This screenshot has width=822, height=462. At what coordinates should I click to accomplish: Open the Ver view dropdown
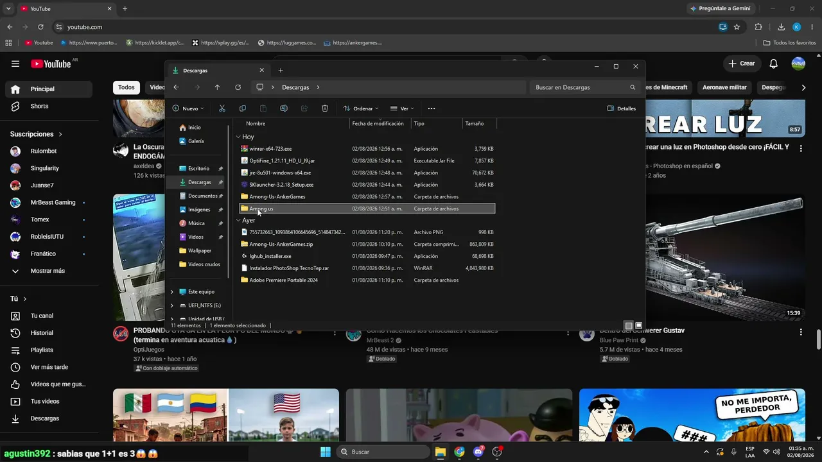pyautogui.click(x=403, y=108)
